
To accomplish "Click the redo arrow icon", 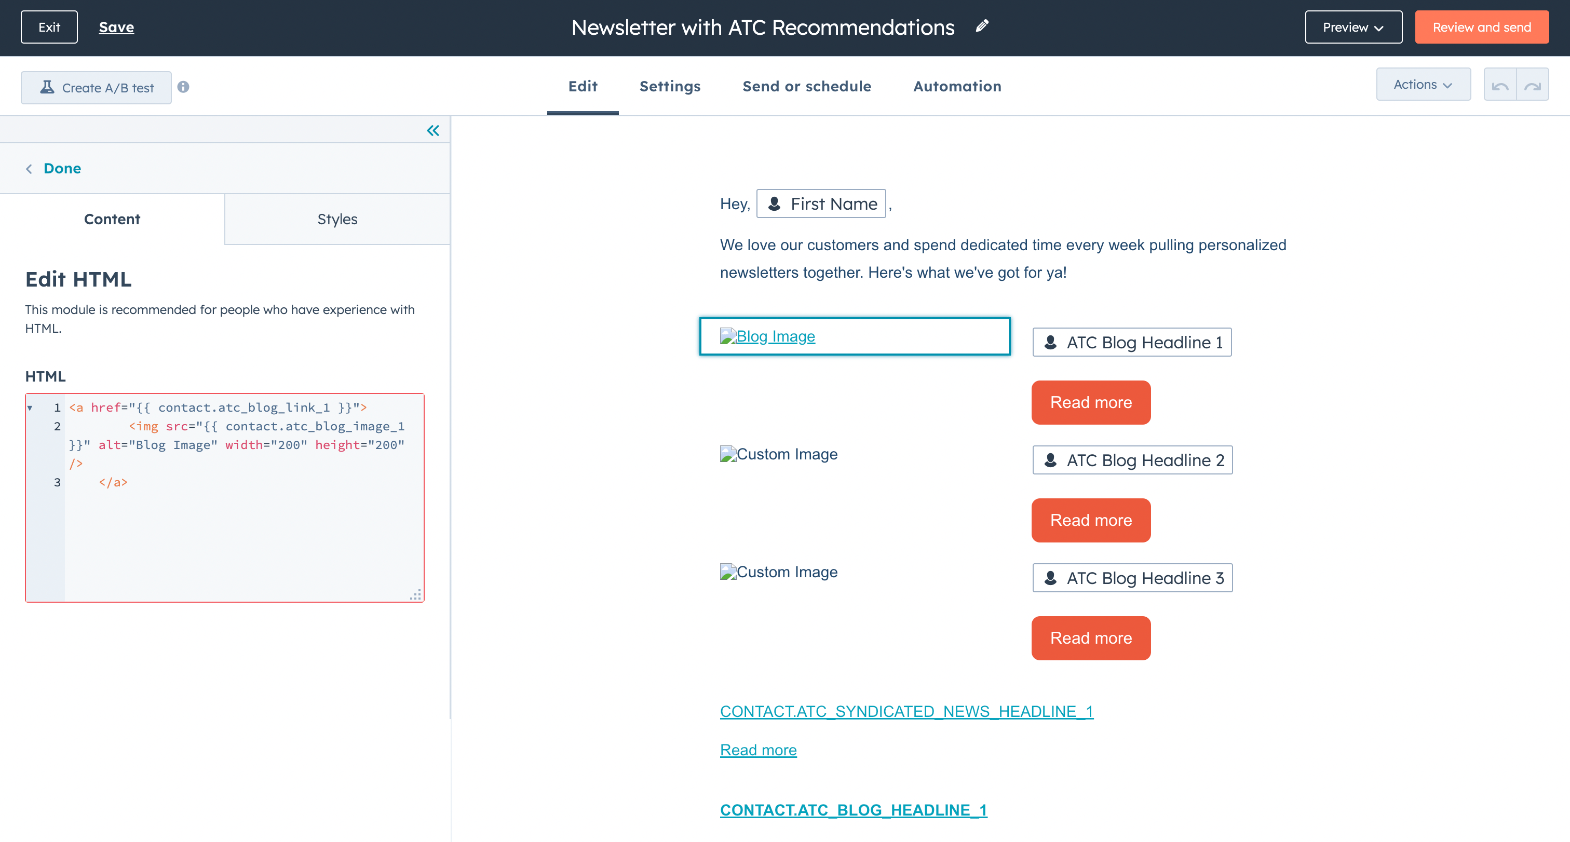I will 1532,86.
